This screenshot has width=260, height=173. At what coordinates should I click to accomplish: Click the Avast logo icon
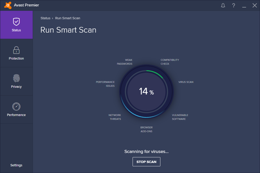[x=8, y=5]
